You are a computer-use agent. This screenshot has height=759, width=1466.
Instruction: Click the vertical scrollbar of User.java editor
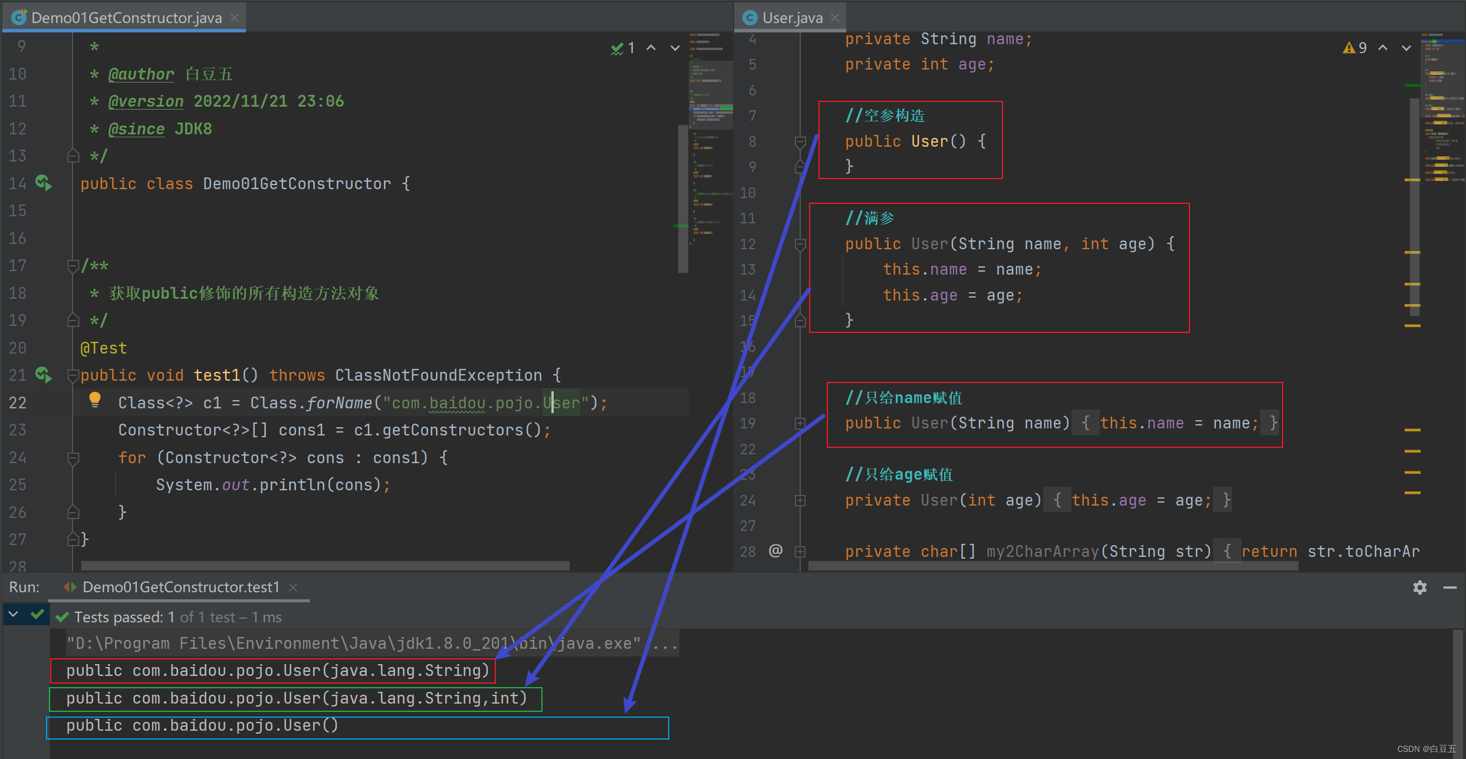pyautogui.click(x=1414, y=206)
